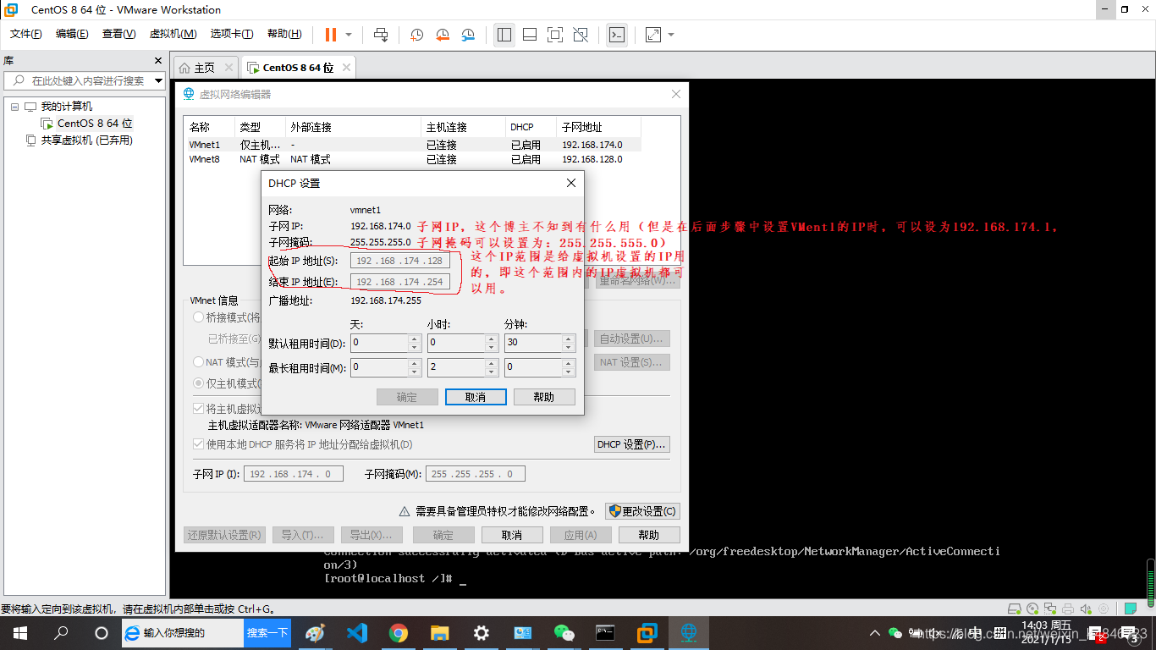Open Google Chrome from taskbar
Screen dimensions: 1156x650
point(398,632)
